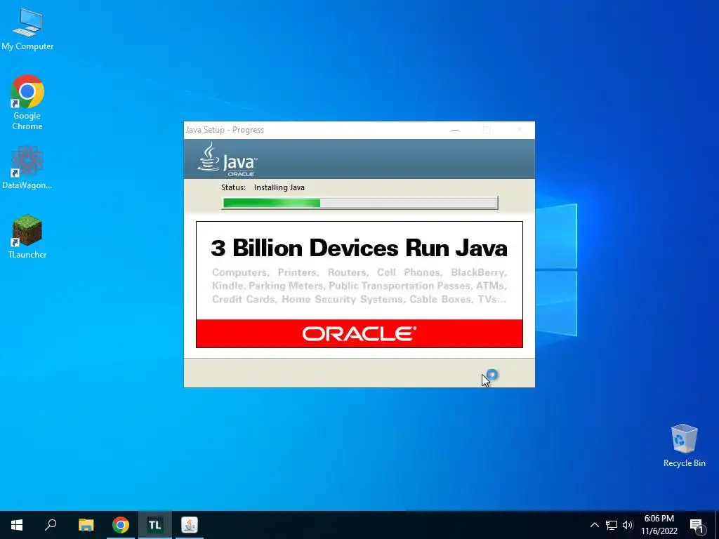Select the DataWagon desktop shortcut

pos(27,167)
